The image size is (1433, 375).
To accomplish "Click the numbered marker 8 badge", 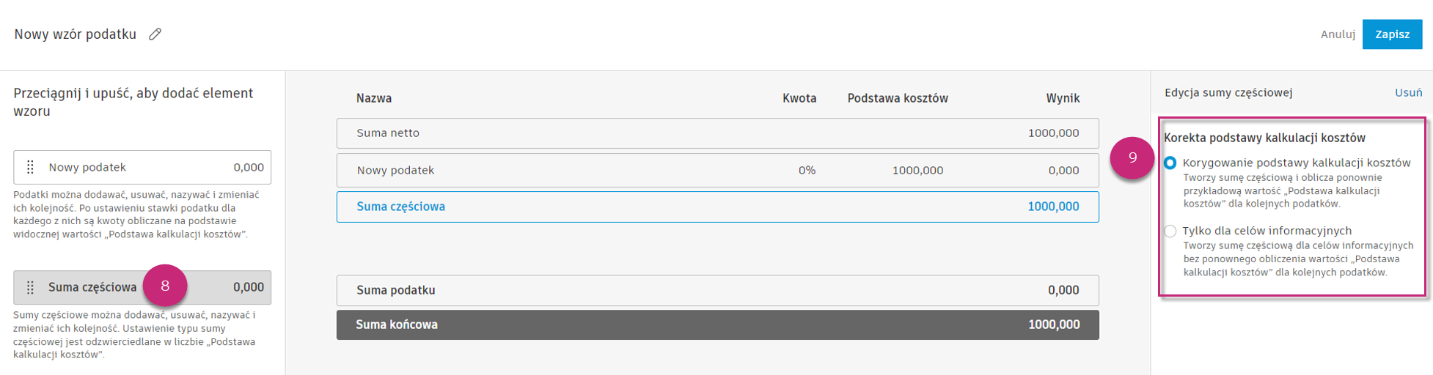I will (x=165, y=286).
